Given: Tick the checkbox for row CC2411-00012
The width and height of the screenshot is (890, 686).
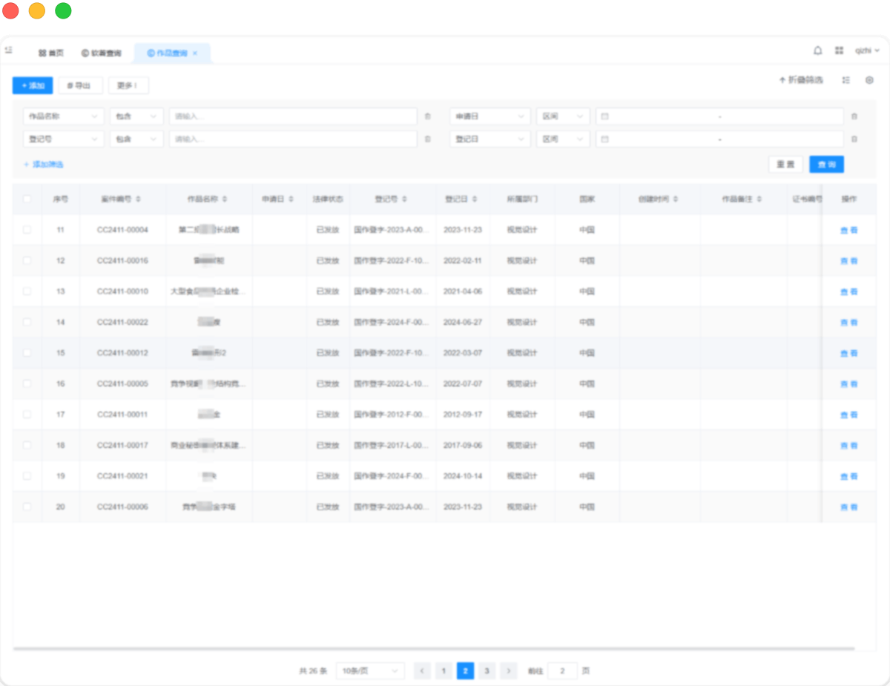Looking at the screenshot, I should pyautogui.click(x=27, y=353).
